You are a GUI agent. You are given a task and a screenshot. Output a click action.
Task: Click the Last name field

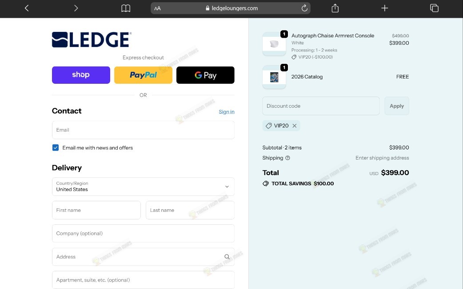pyautogui.click(x=190, y=210)
